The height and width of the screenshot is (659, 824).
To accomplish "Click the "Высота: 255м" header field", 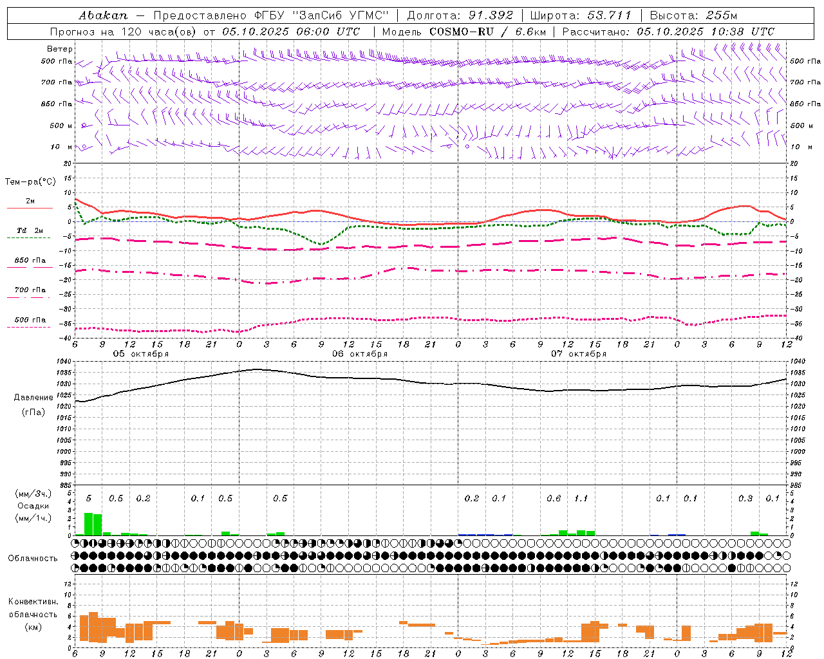I will coord(693,15).
